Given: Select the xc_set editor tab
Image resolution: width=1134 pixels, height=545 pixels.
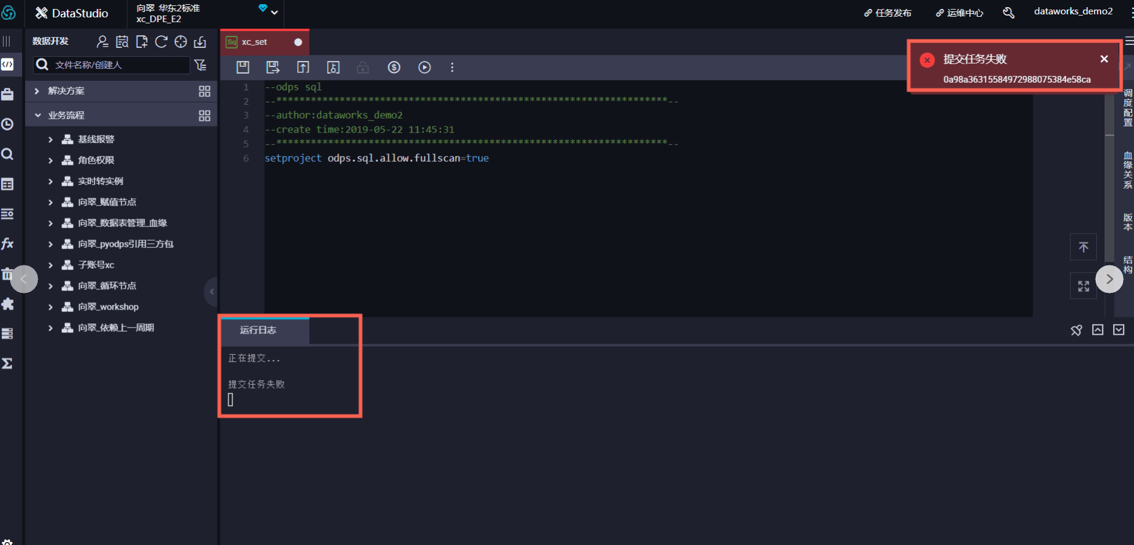Looking at the screenshot, I should point(264,42).
